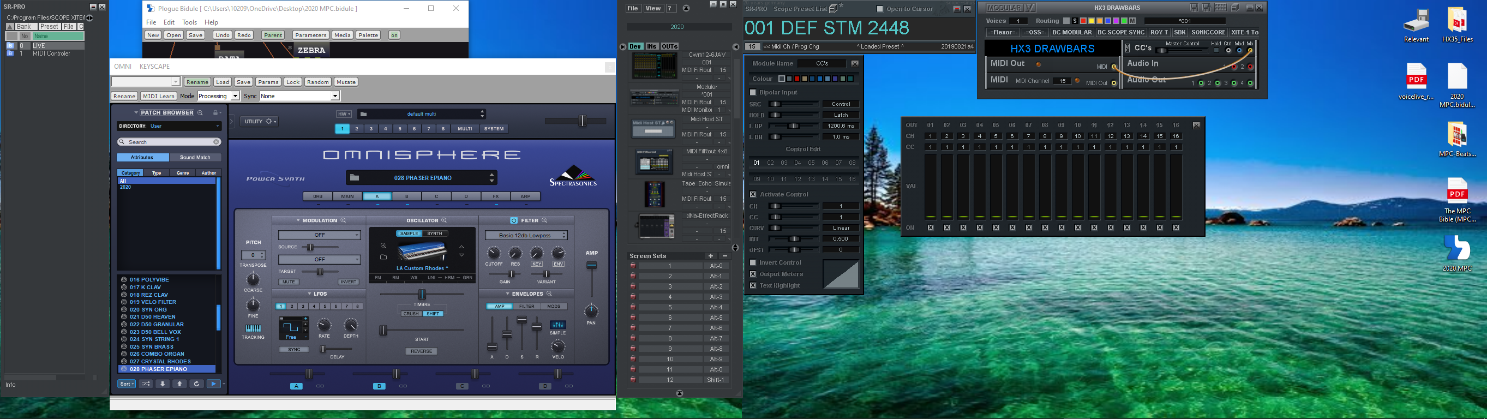Click the patch browser lock icon
The image size is (1487, 419).
(x=215, y=113)
